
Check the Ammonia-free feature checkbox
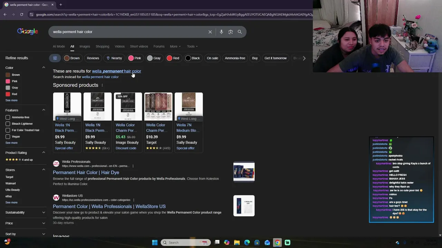click(8, 117)
